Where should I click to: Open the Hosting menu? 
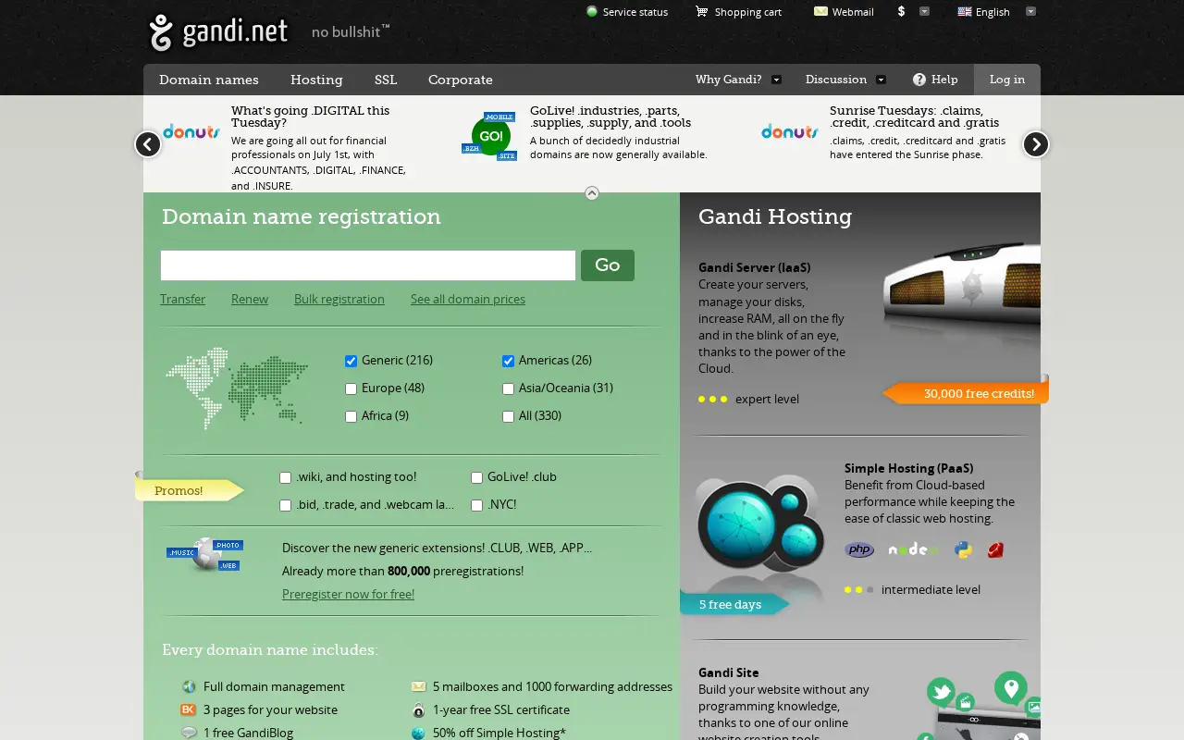pos(316,80)
